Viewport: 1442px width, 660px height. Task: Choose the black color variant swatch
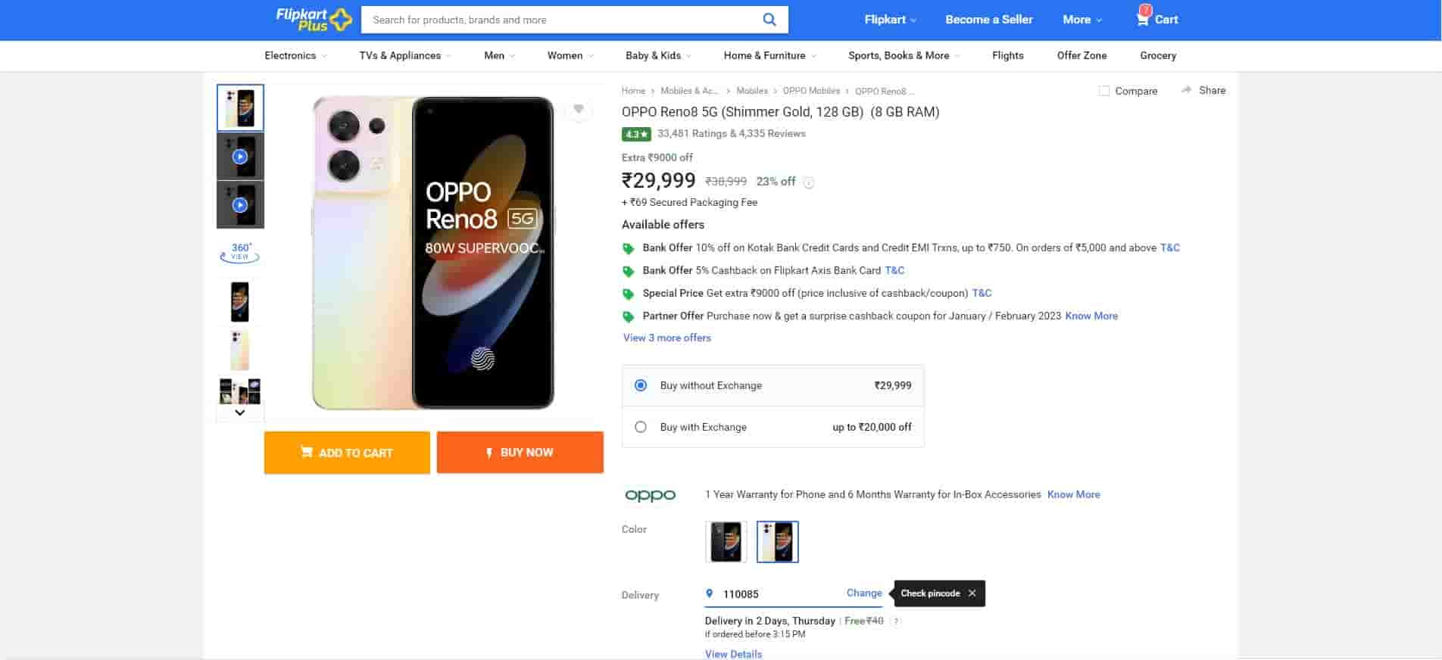[726, 542]
